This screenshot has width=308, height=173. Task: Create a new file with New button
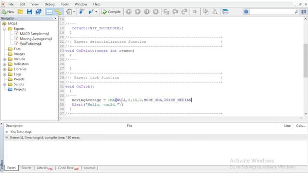click(8, 12)
